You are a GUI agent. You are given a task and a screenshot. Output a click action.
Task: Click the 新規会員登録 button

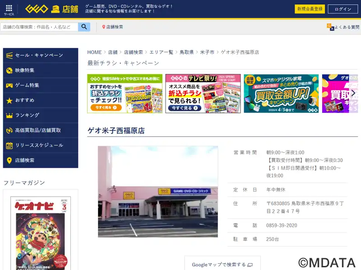pyautogui.click(x=310, y=9)
